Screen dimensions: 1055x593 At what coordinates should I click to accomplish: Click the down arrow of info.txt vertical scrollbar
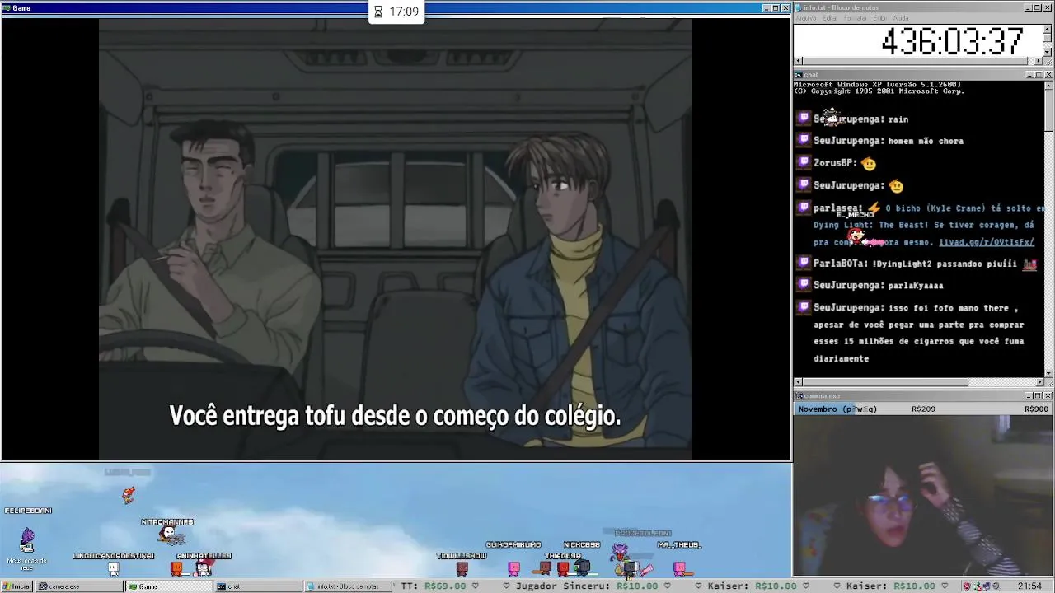click(x=1048, y=52)
